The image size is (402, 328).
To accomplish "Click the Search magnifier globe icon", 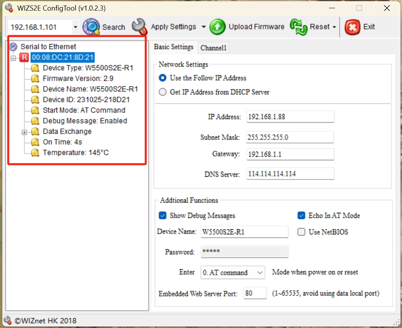I will coord(91,27).
